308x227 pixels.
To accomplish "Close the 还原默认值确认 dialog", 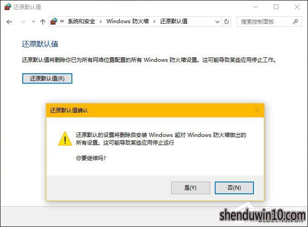I will (x=257, y=111).
